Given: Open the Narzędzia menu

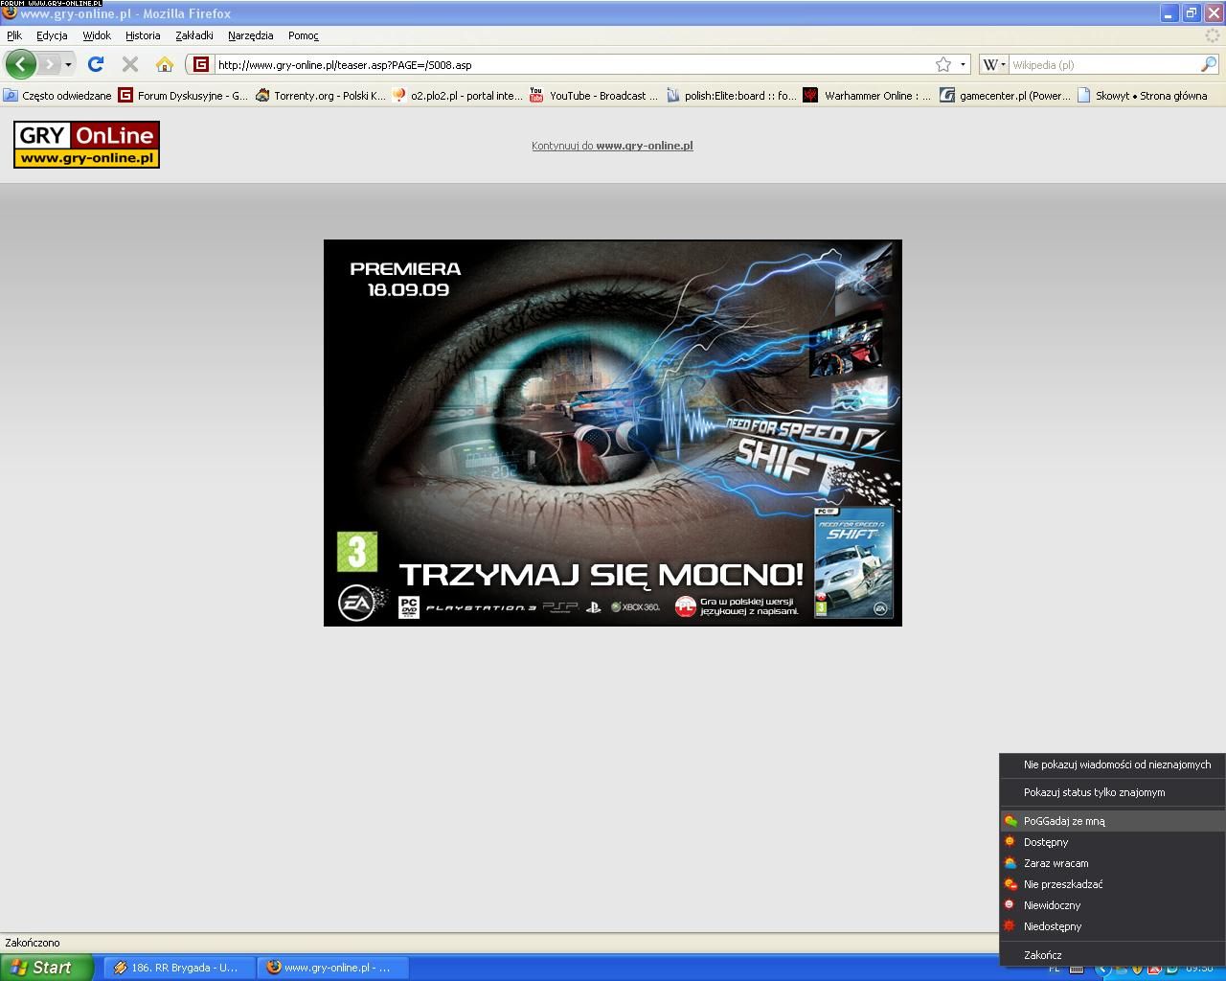Looking at the screenshot, I should click(x=250, y=35).
